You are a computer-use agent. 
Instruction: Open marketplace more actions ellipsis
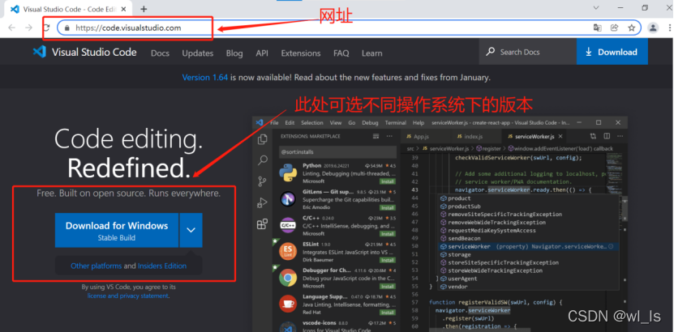389,136
